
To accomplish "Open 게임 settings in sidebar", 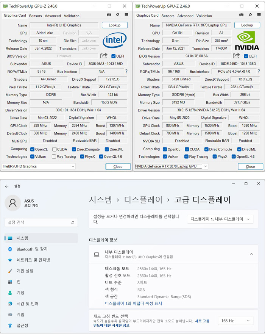I will click(41, 315).
